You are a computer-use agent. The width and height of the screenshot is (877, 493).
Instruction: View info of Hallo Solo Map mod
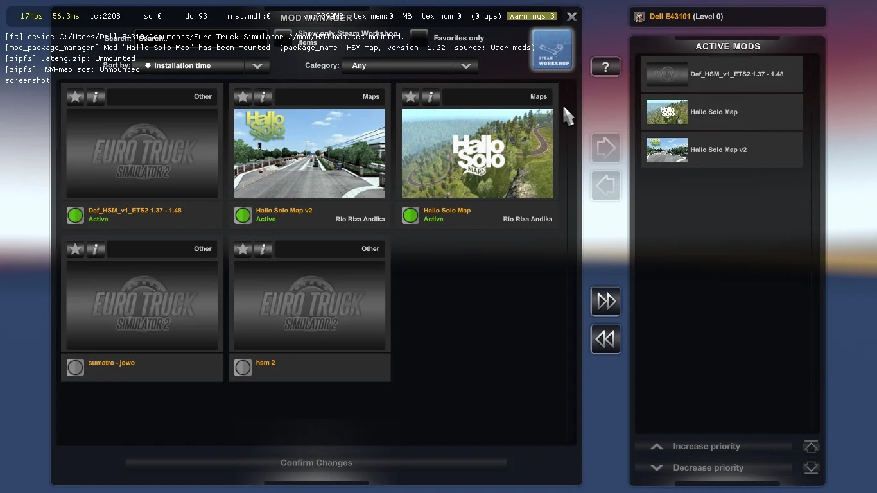(x=430, y=97)
